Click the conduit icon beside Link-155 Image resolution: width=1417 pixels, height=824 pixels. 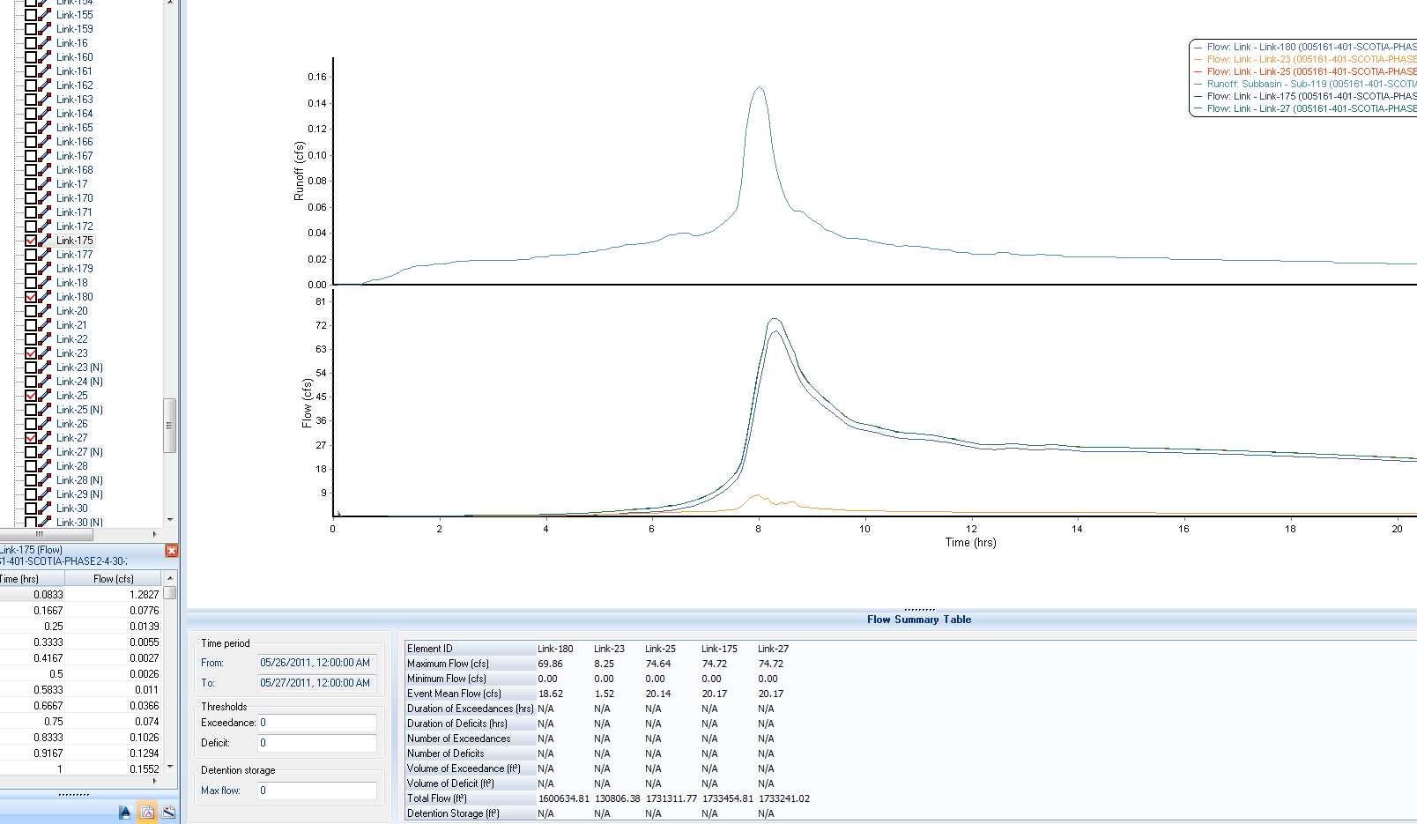(42, 14)
